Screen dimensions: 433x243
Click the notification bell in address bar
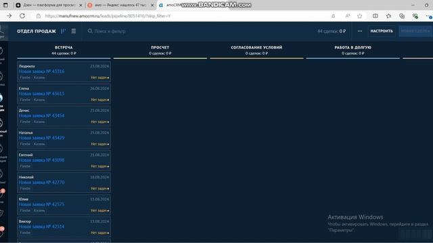point(334,16)
